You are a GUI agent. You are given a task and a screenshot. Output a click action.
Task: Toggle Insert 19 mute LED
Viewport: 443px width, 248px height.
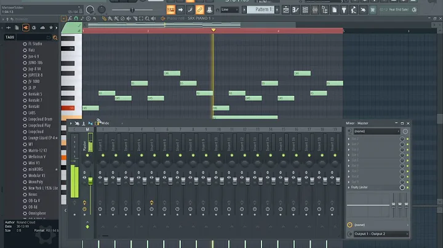click(335, 155)
